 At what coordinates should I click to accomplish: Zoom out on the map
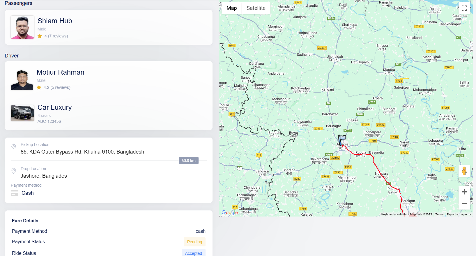[464, 204]
